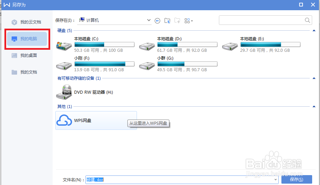Maximize the 另存为 dialog window
The width and height of the screenshot is (320, 185).
click(301, 4)
